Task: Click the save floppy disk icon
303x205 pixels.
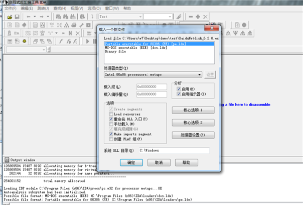Action: [17, 17]
